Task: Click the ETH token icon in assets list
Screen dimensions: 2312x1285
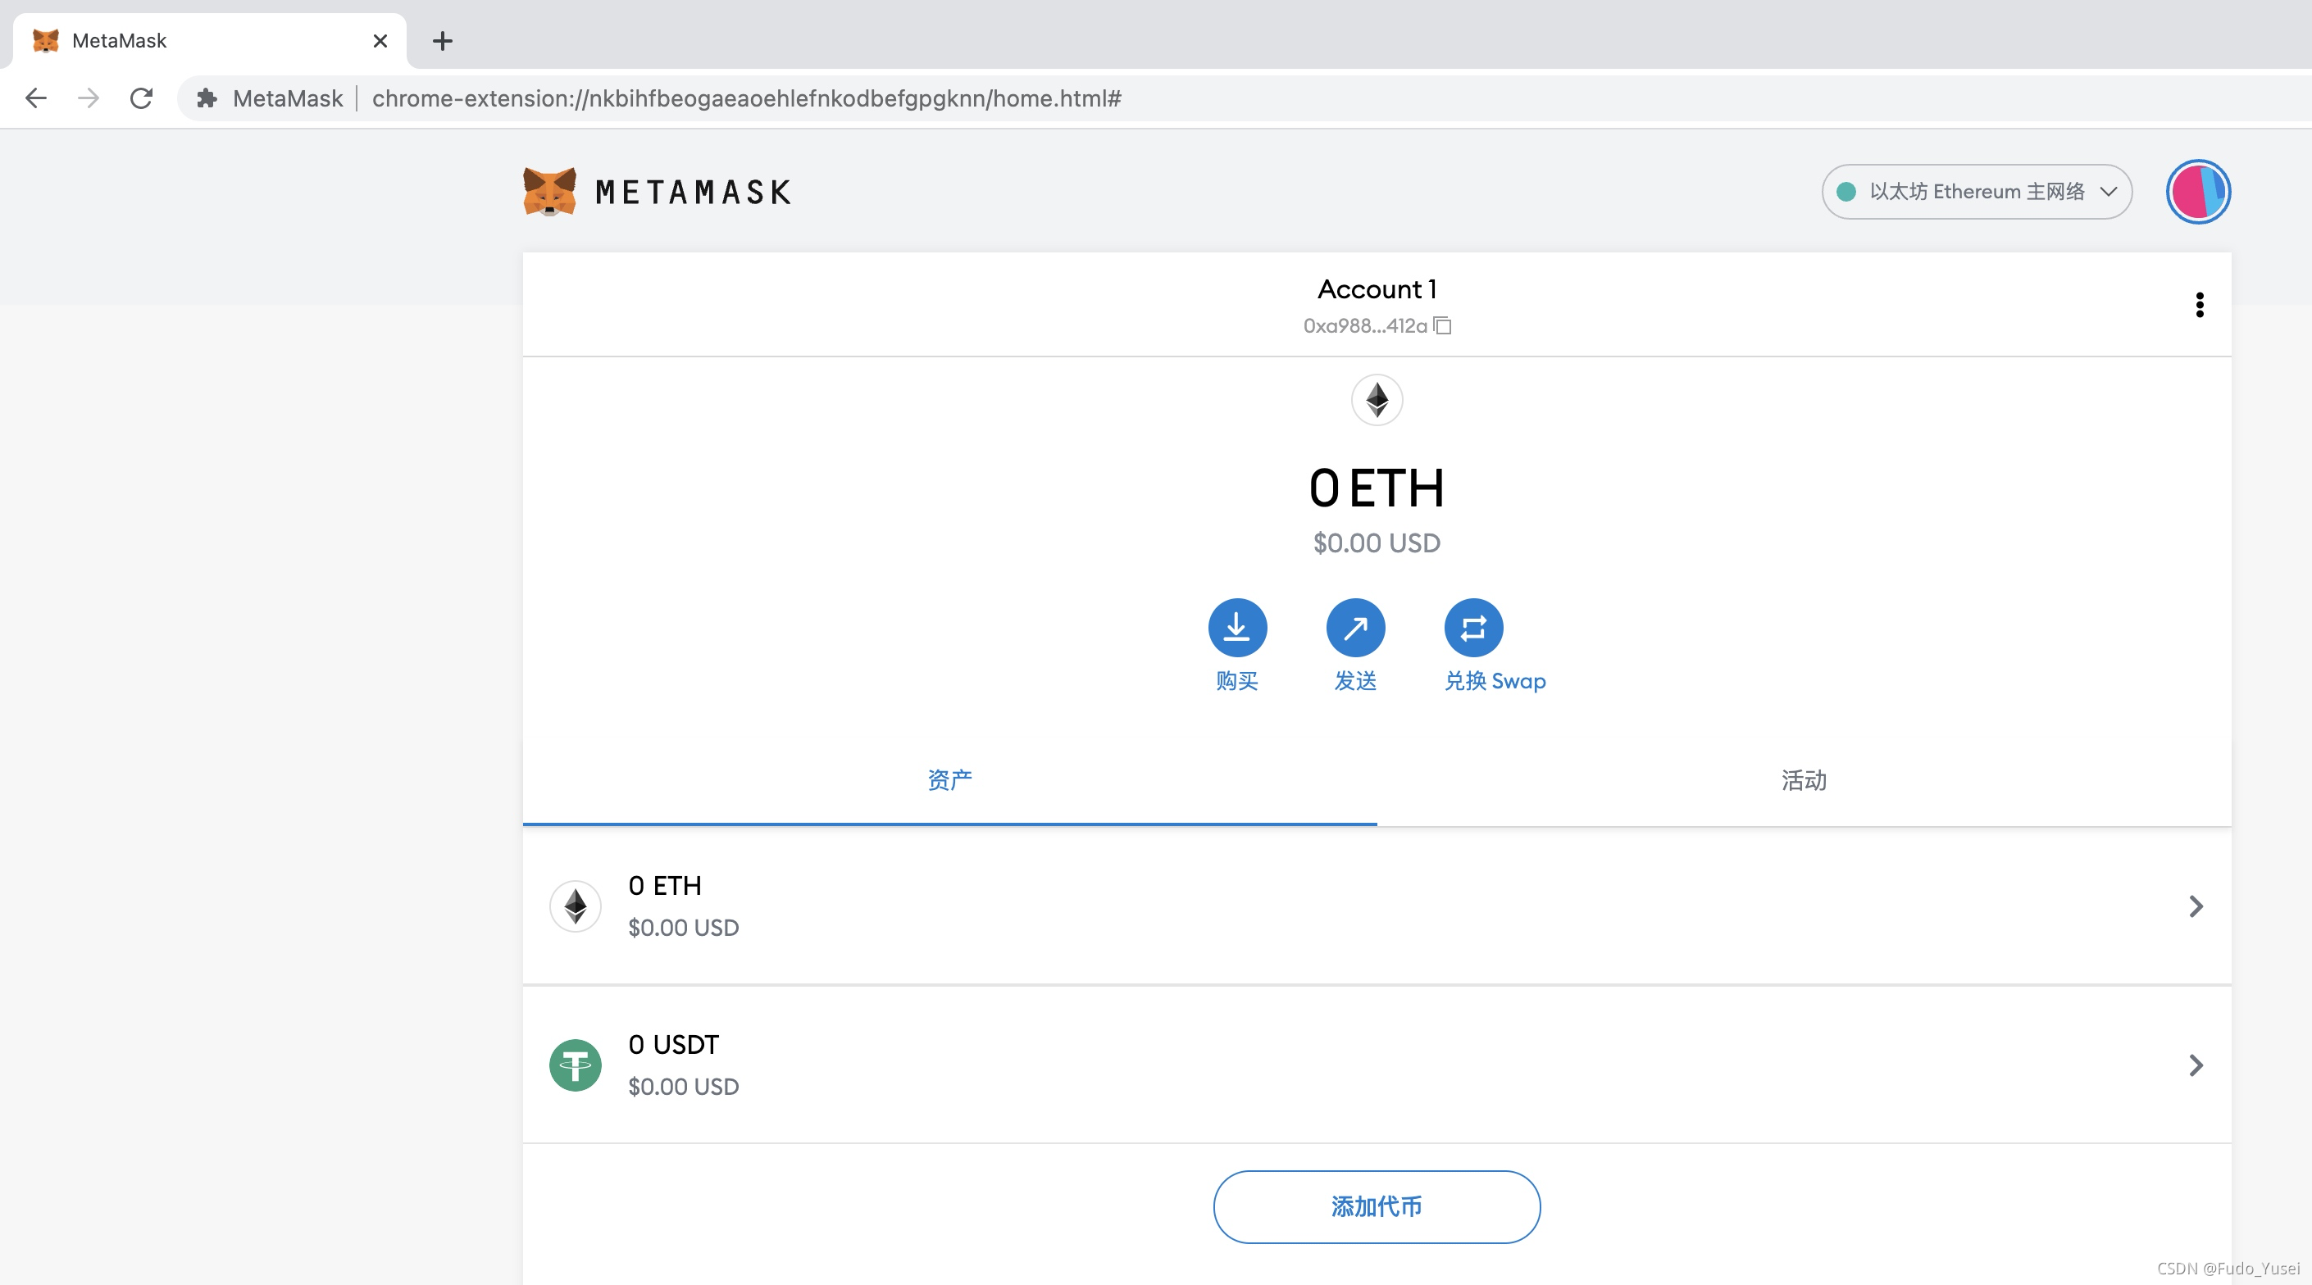Action: point(576,906)
